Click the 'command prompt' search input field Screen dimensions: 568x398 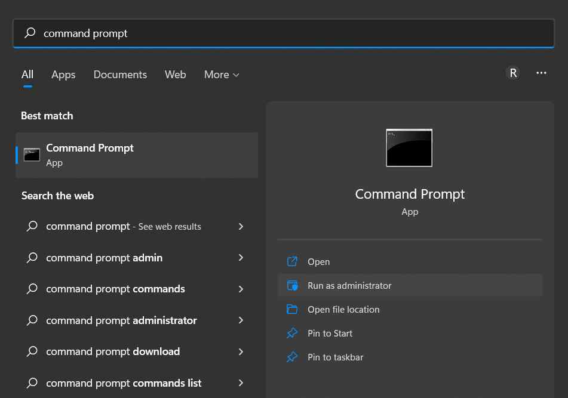[284, 33]
